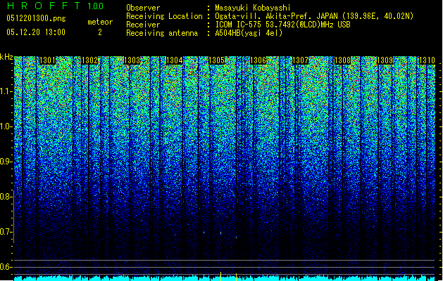Select the 1307 time marker
This screenshot has width=443, height=281.
pyautogui.click(x=300, y=60)
